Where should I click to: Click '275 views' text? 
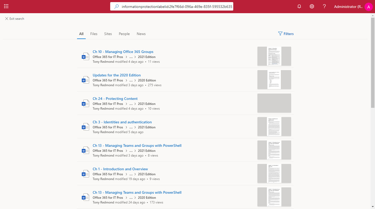click(155, 85)
